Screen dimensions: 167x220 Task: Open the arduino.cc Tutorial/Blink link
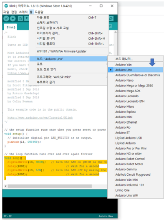(x=40, y=118)
